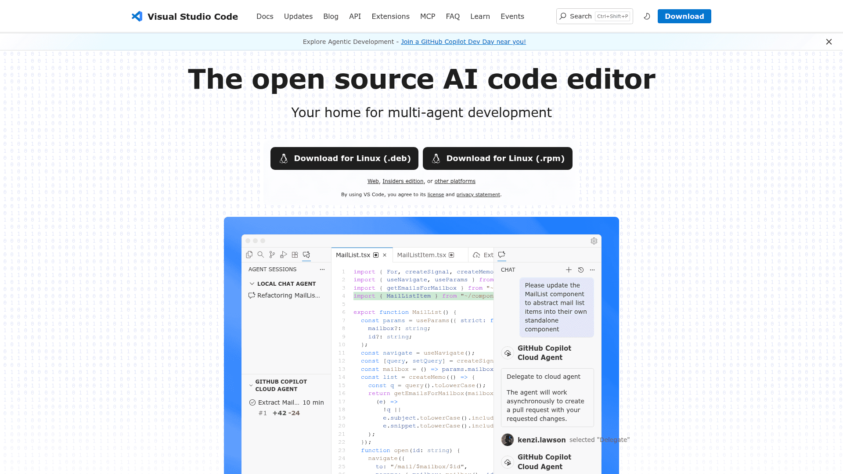Click the AGENT SESSIONS panel title
The height and width of the screenshot is (474, 843).
(272, 269)
